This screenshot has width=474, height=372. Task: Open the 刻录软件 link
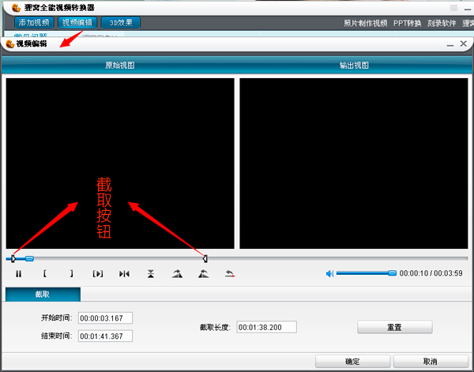click(442, 23)
